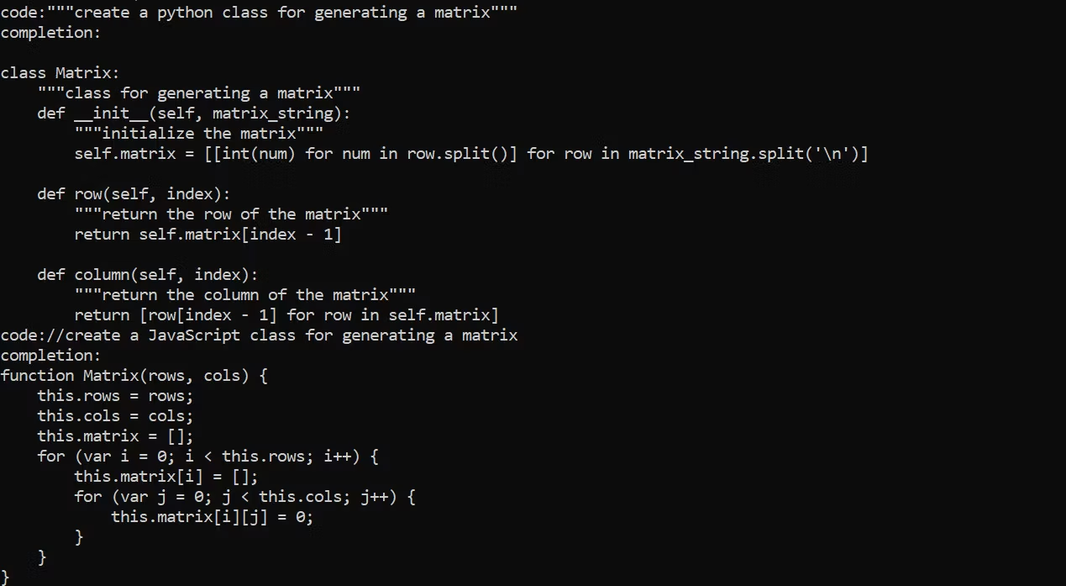This screenshot has height=586, width=1066.
Task: Click the Python code prompt on first line
Action: 259,13
